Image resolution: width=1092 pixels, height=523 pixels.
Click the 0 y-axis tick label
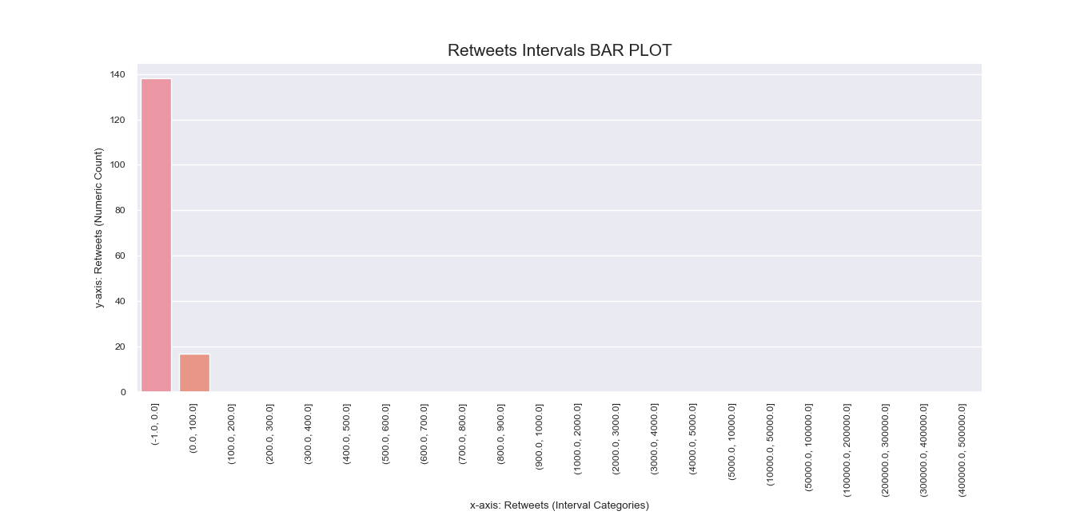123,392
